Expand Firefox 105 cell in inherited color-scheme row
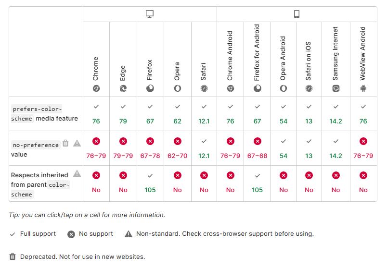The width and height of the screenshot is (387, 268). pos(150,183)
